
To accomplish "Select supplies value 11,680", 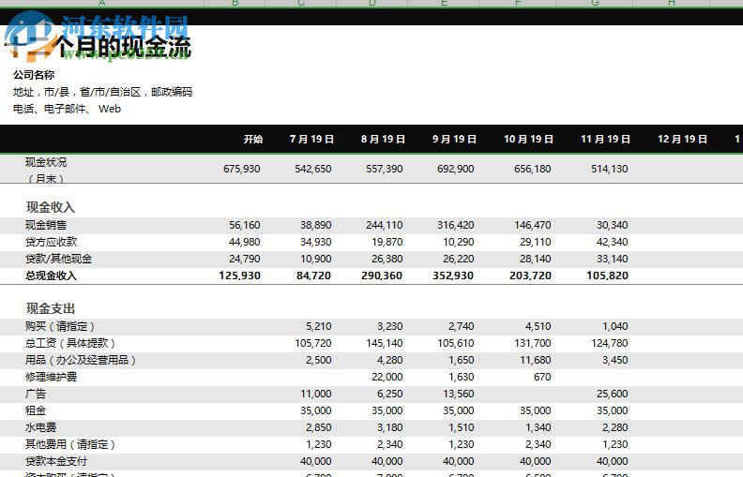I will coord(536,360).
